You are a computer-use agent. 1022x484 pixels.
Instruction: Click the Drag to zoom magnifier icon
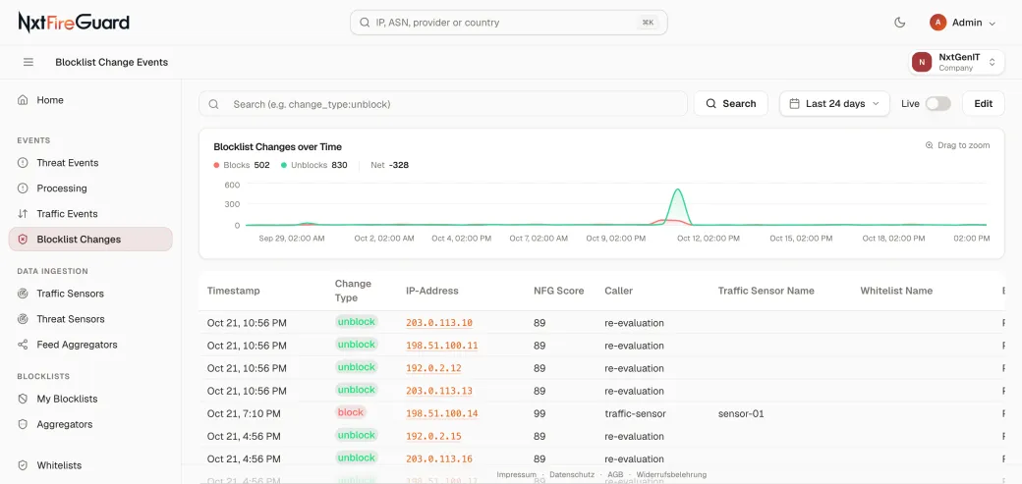930,145
